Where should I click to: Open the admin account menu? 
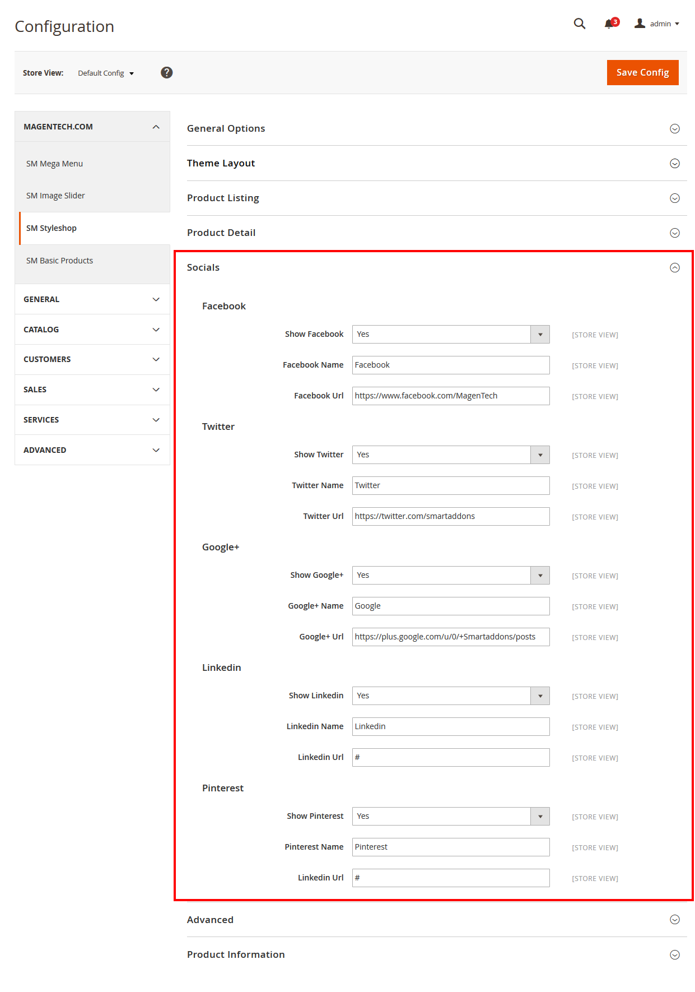(x=657, y=24)
